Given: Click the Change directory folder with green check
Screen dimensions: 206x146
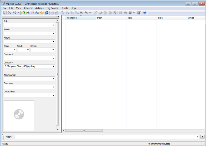Looking at the screenshot, I should pyautogui.click(x=23, y=13).
